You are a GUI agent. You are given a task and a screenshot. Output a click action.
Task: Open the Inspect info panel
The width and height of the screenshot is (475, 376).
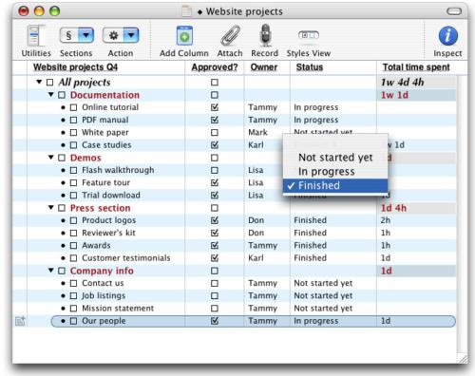coord(447,35)
